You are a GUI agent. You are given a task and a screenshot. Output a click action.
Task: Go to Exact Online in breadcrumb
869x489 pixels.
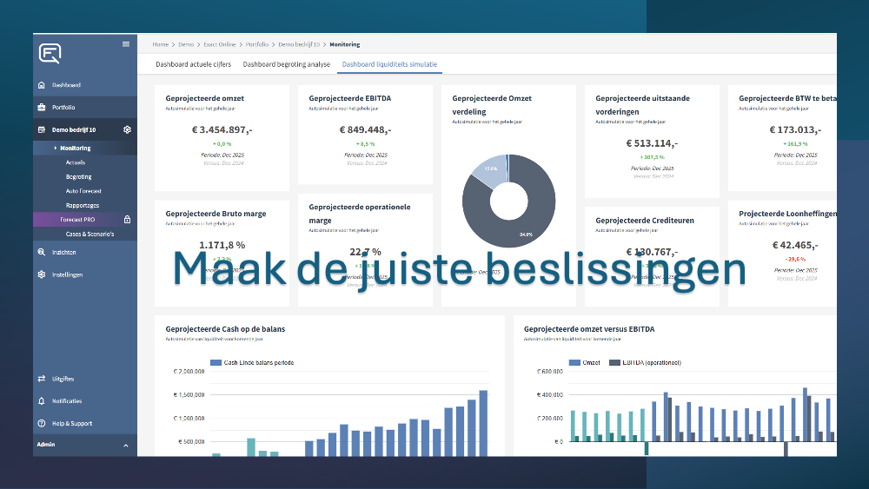(220, 43)
